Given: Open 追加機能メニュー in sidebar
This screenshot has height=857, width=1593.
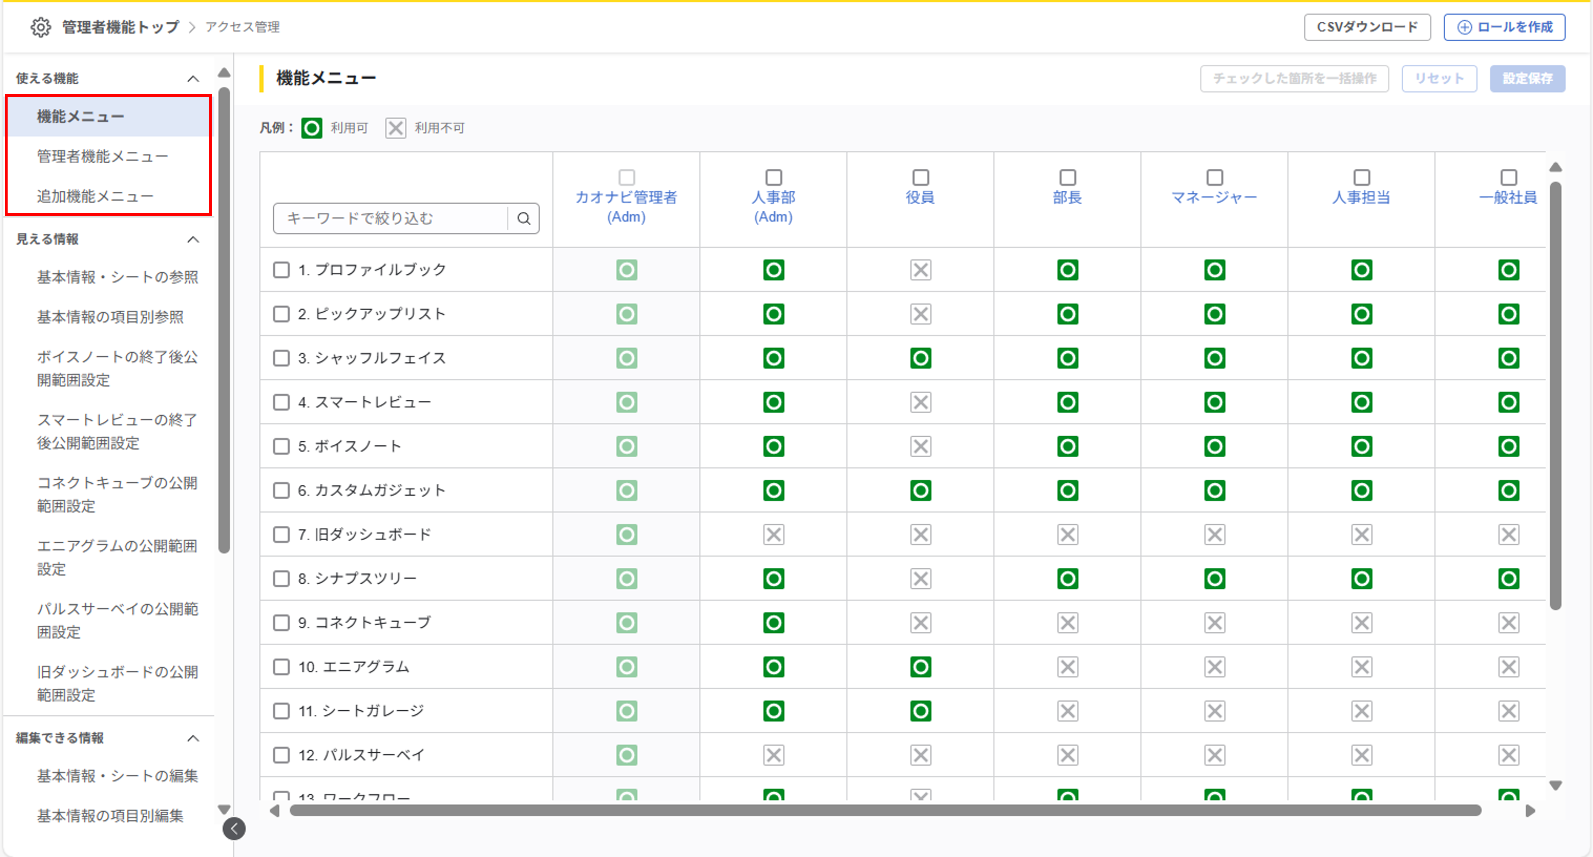Looking at the screenshot, I should (x=95, y=197).
